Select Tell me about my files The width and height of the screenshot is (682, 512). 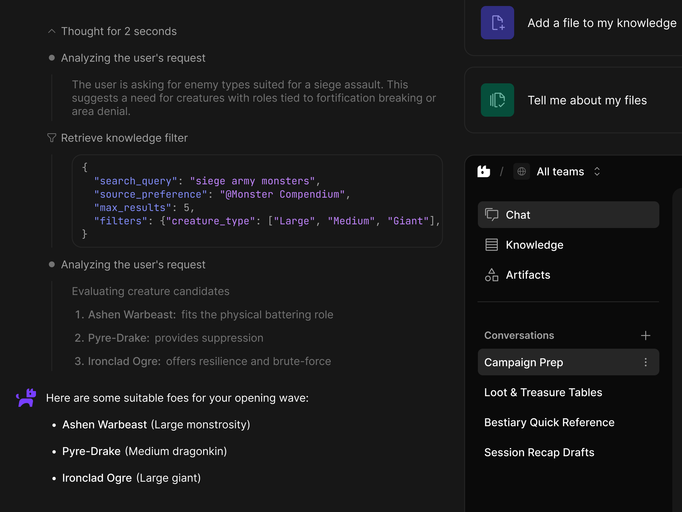tap(587, 100)
